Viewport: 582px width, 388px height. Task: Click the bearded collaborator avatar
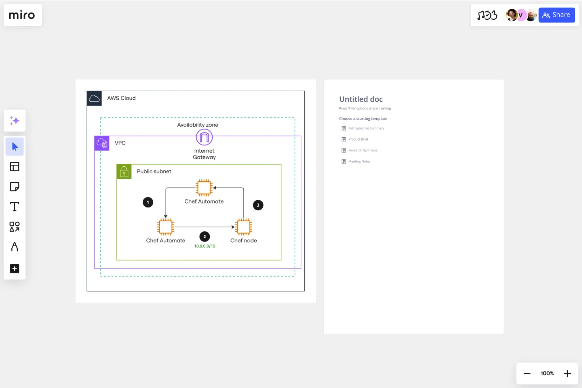coord(531,15)
